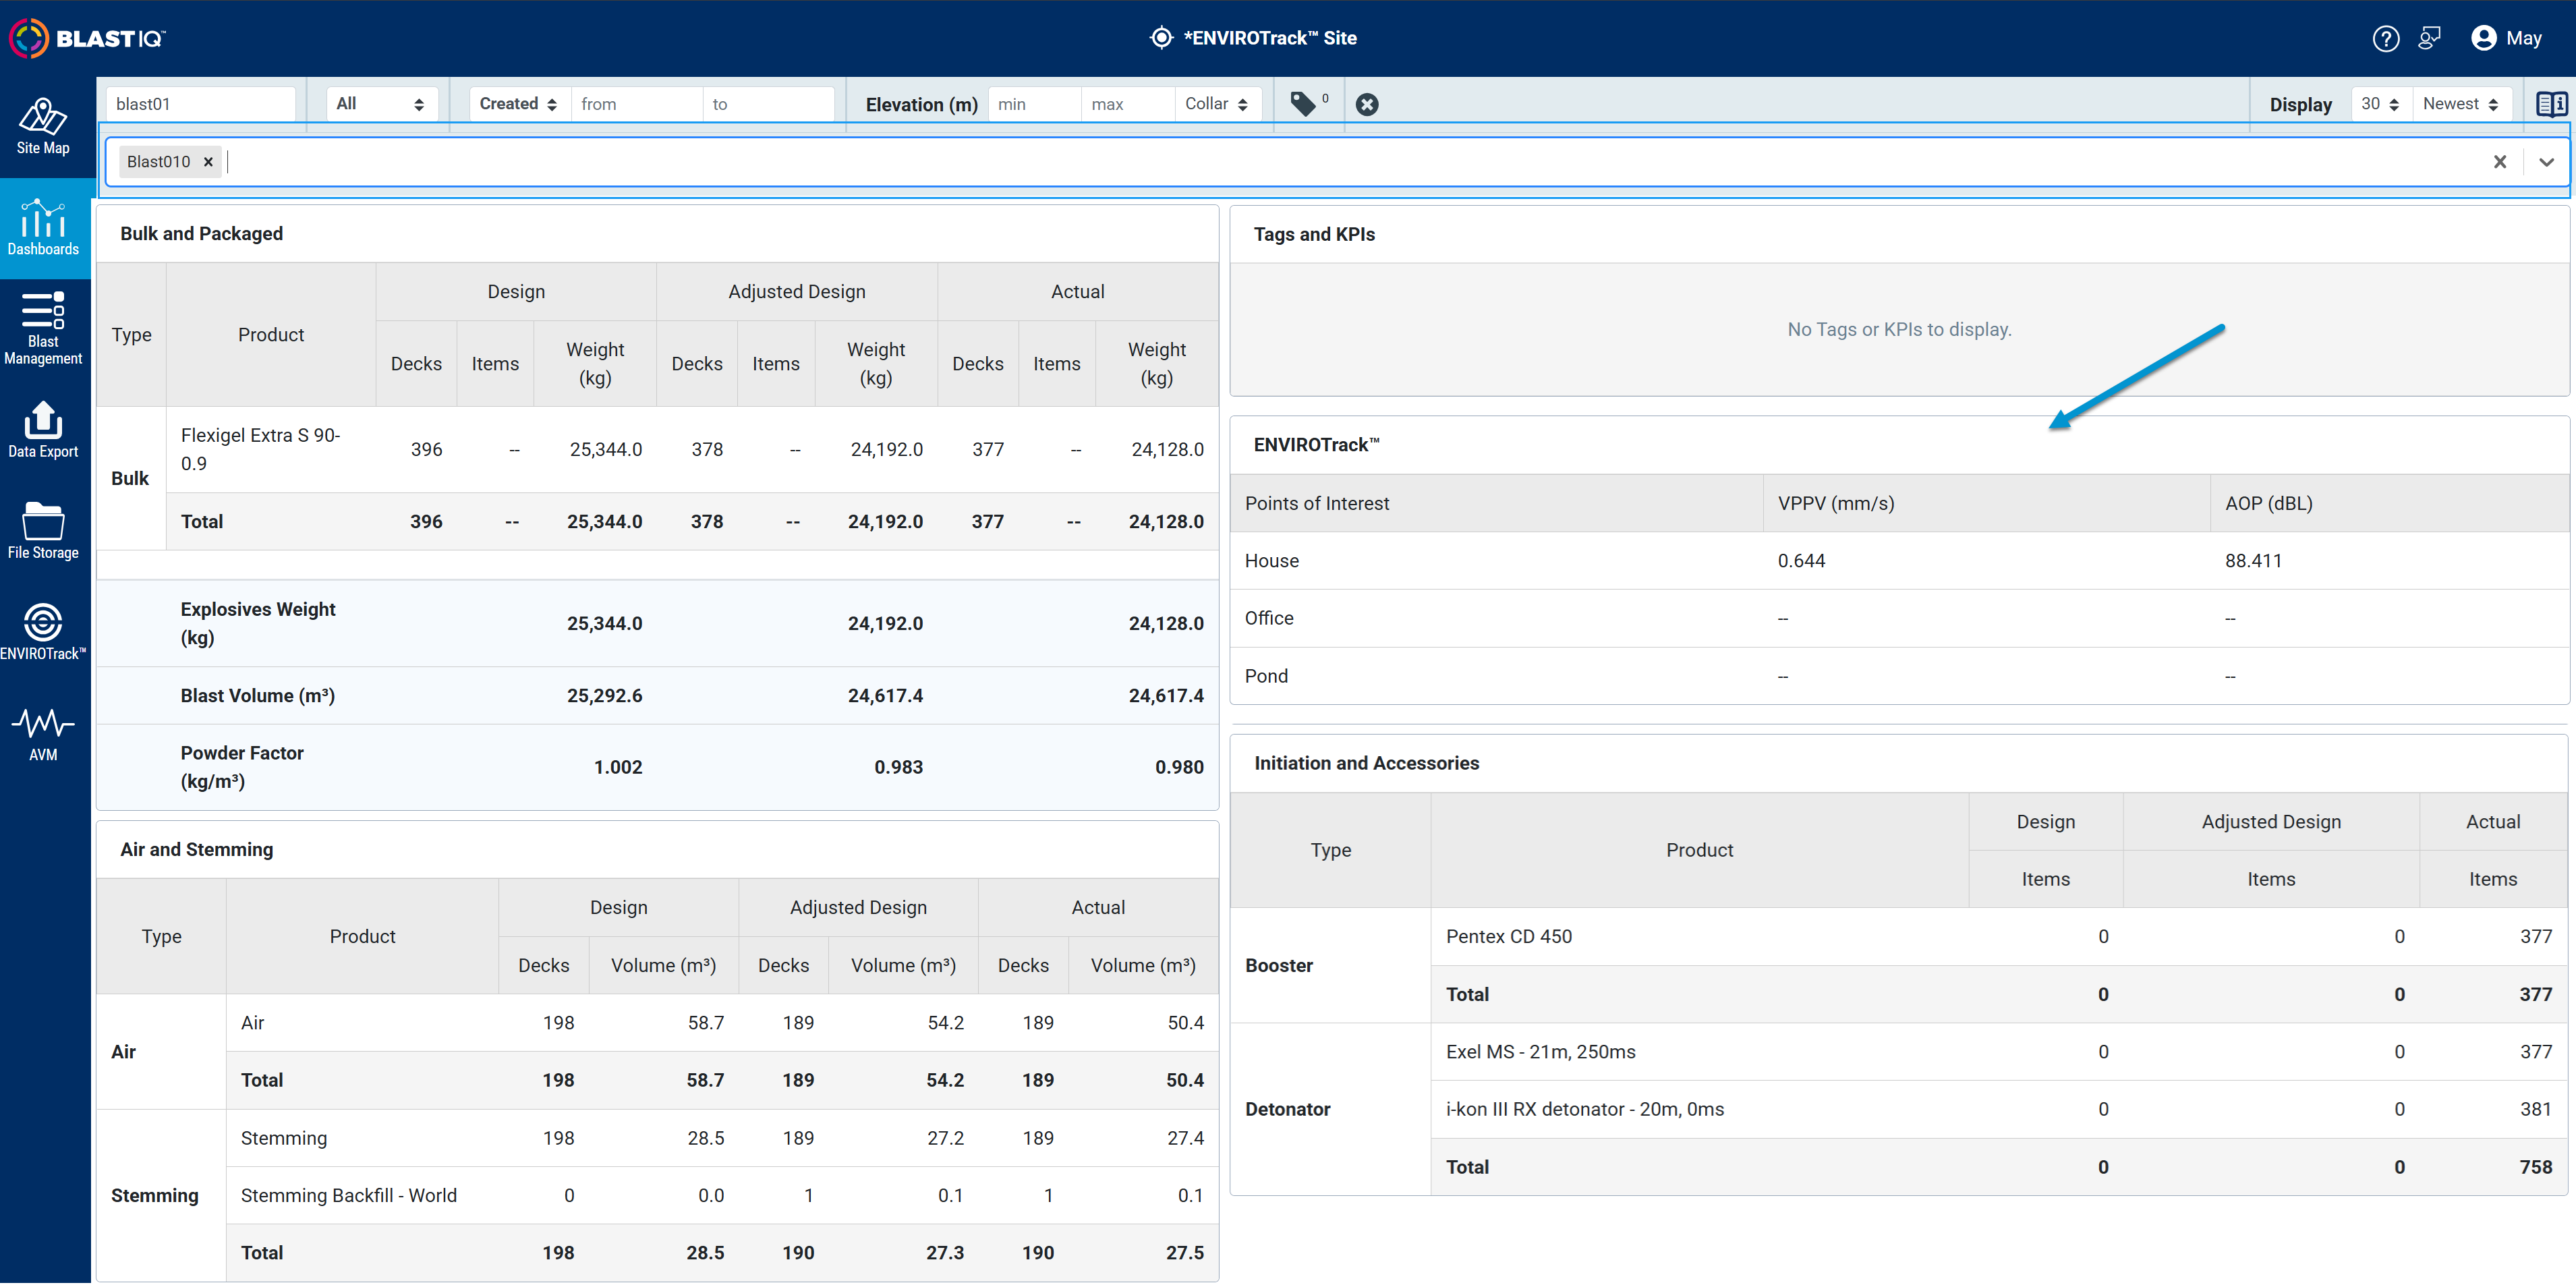Click the design weight 25,344.0 for Flexigel
2576x1285 pixels.
(605, 449)
